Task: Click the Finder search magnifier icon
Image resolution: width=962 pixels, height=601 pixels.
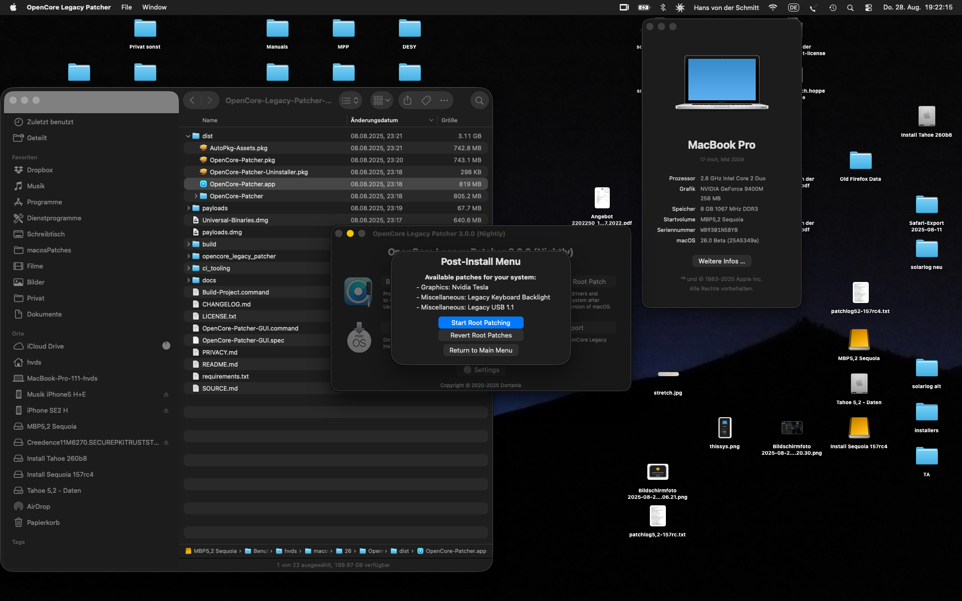Action: [x=479, y=101]
